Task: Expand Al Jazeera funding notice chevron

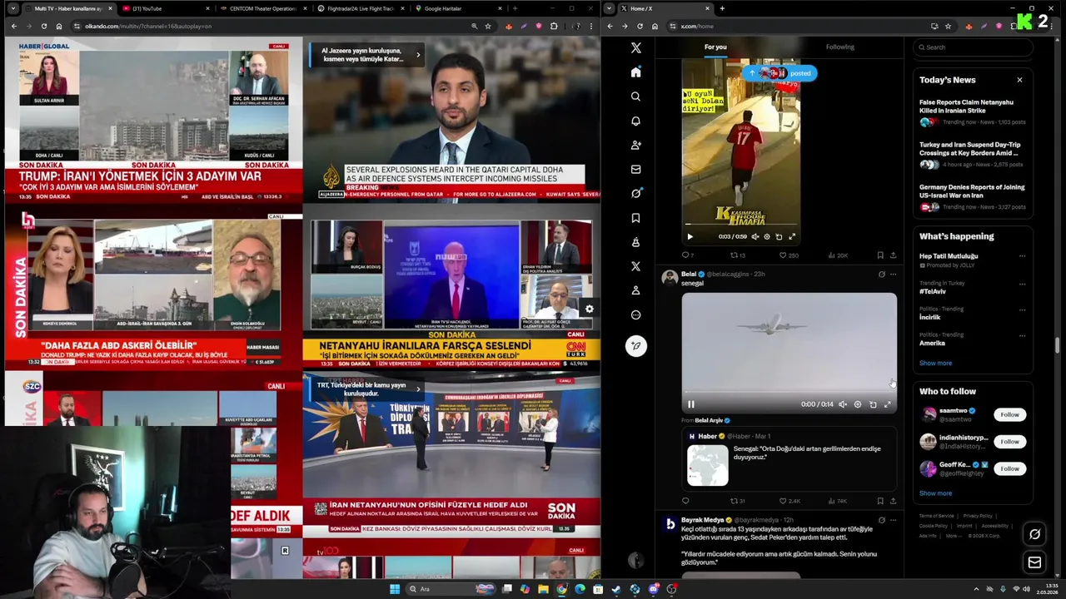Action: pyautogui.click(x=418, y=55)
